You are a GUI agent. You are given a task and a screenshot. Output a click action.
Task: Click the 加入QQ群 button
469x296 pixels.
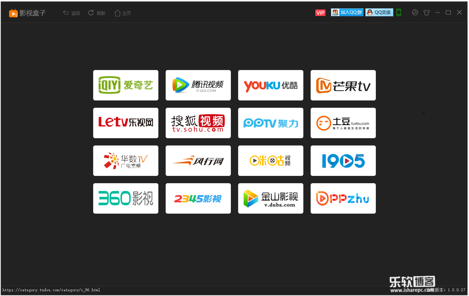(x=347, y=12)
